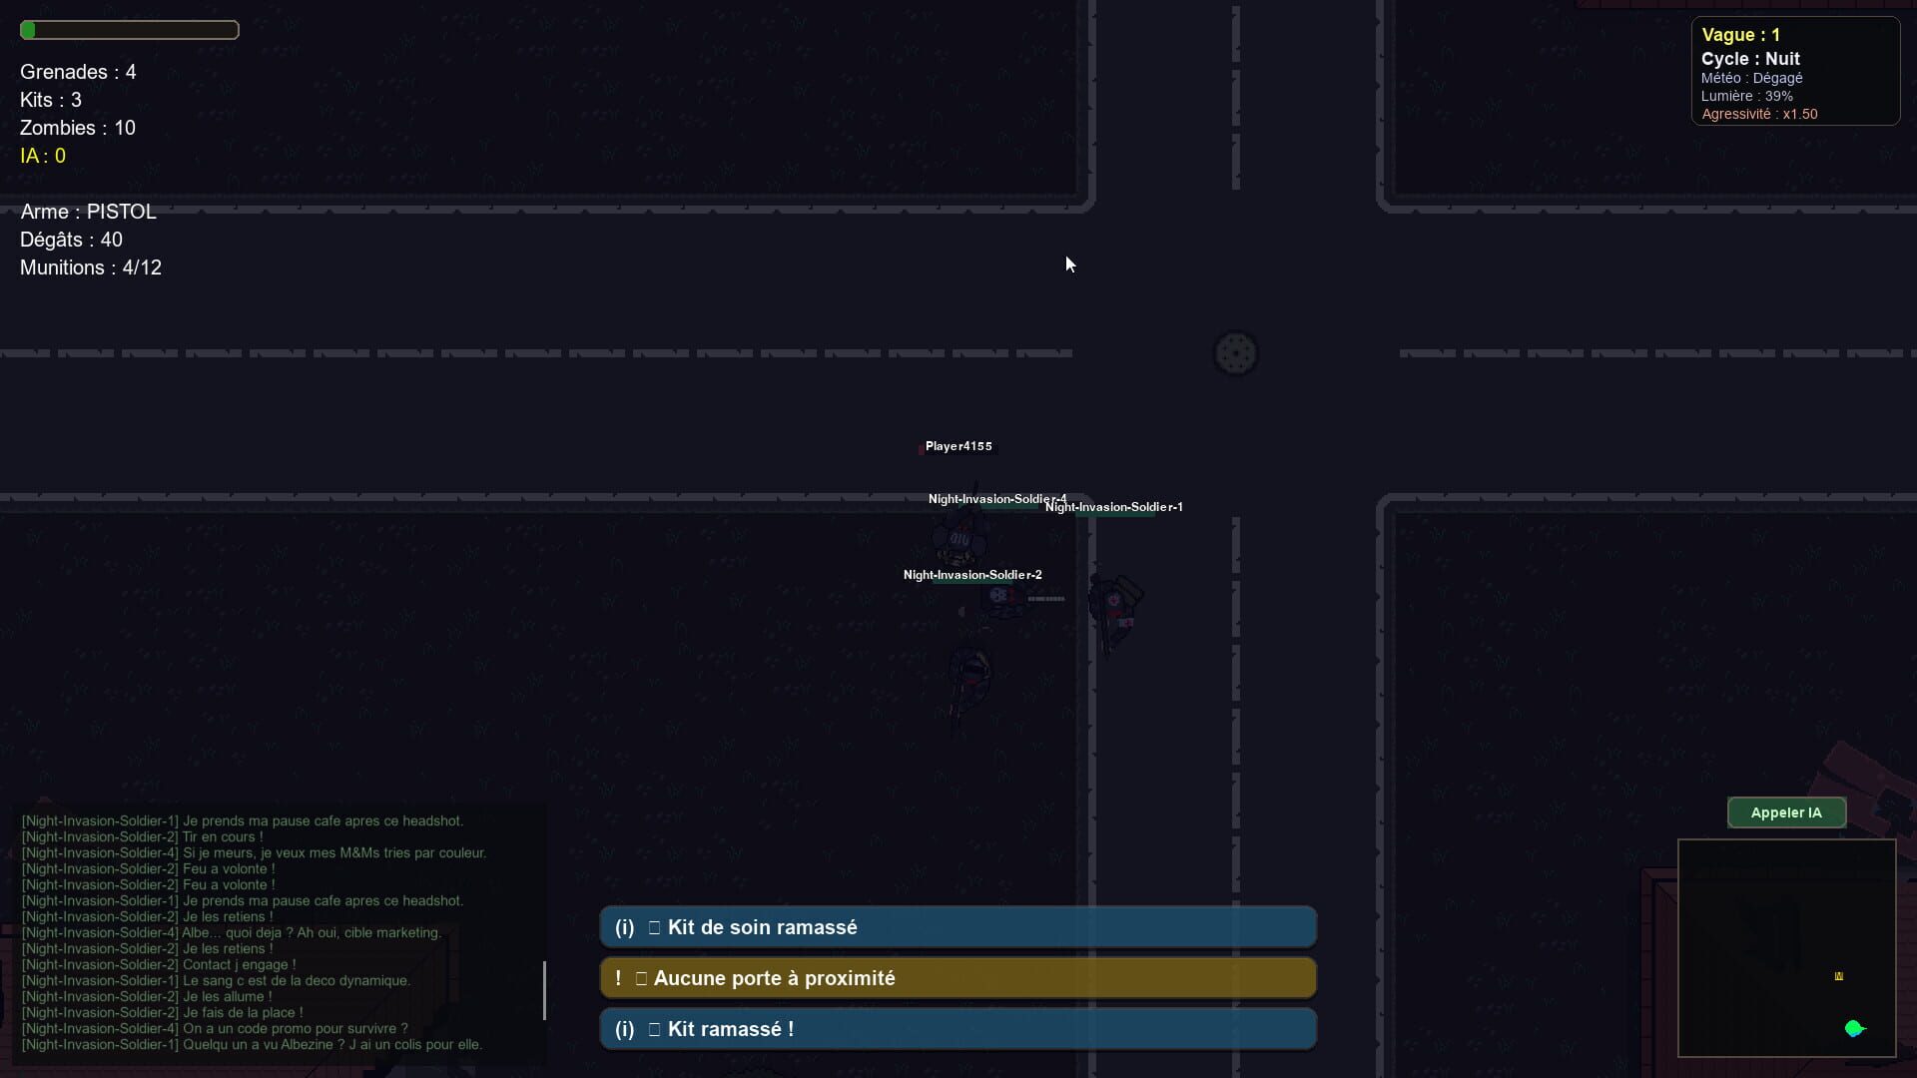Click the (i) icon on "Kit de soin ramassé" banner
This screenshot has height=1078, width=1917.
(624, 926)
